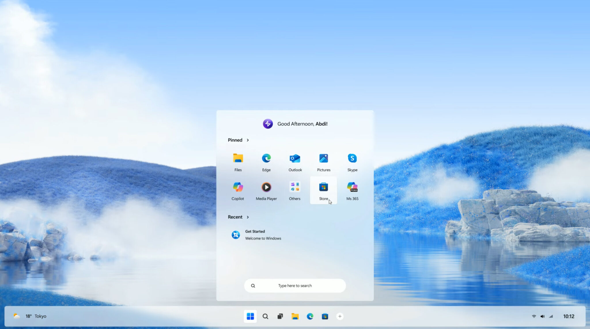Click the search field to type a query
This screenshot has width=590, height=329.
coord(295,286)
